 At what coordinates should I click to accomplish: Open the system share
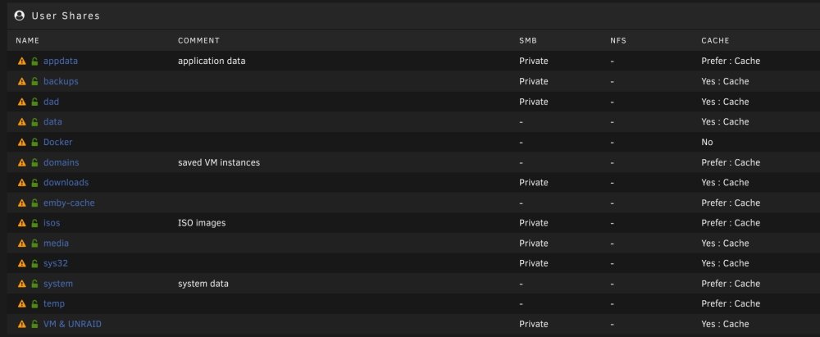tap(58, 284)
